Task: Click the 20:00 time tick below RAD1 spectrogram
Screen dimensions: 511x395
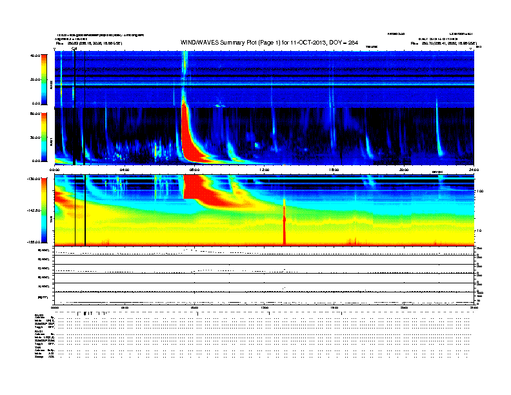Action: 404,170
